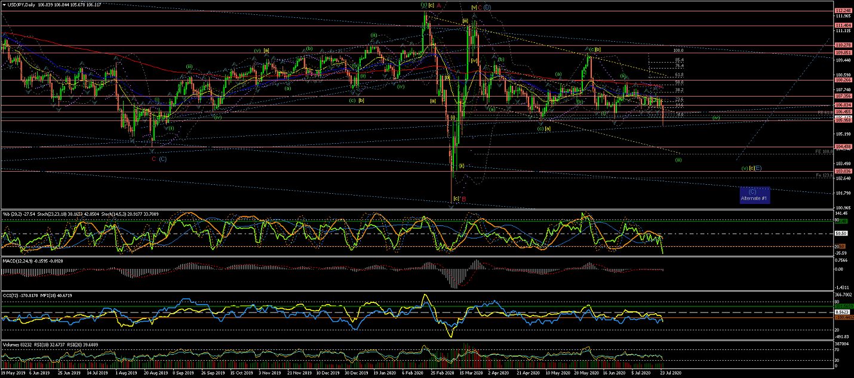
Task: Select the 108.266 price level tag
Action: (x=843, y=80)
